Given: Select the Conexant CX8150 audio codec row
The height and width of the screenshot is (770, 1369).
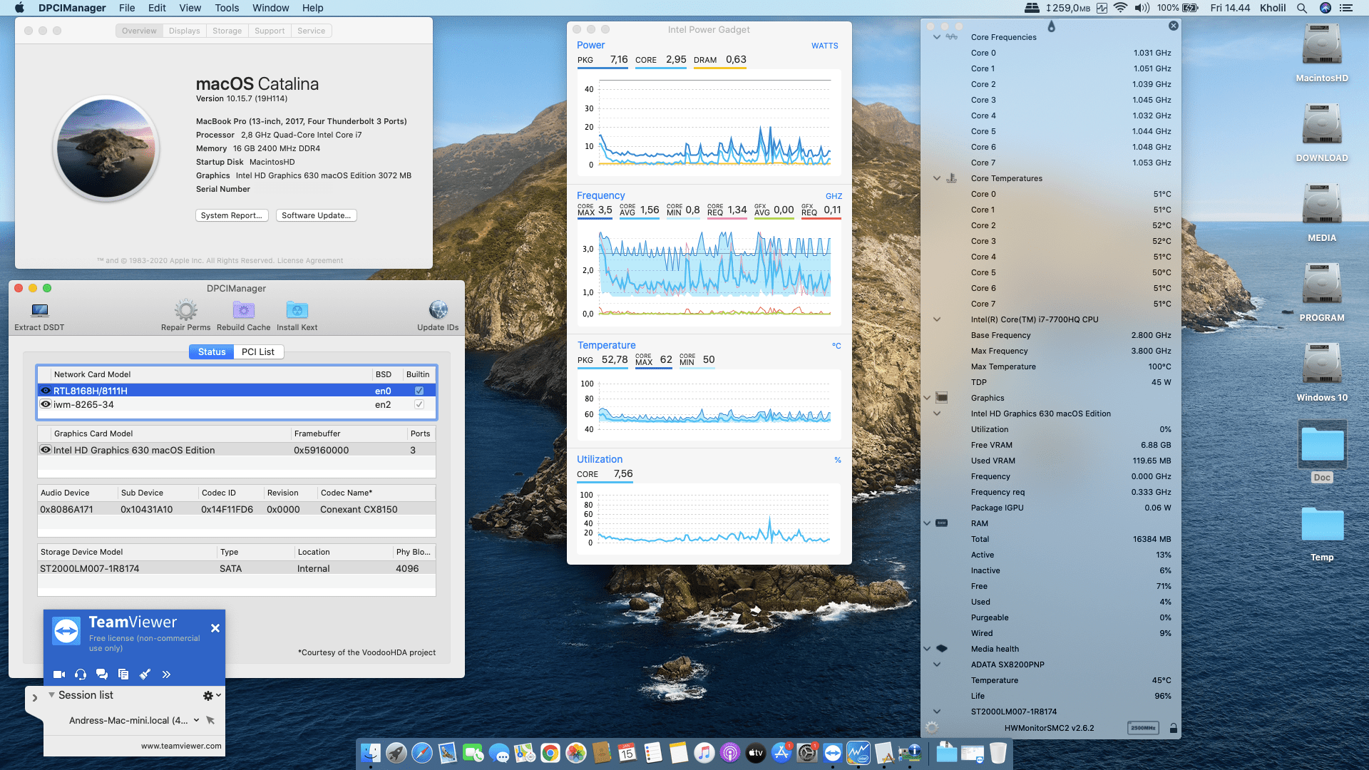Looking at the screenshot, I should 236,509.
